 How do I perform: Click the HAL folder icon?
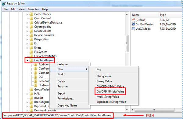pos(31,94)
